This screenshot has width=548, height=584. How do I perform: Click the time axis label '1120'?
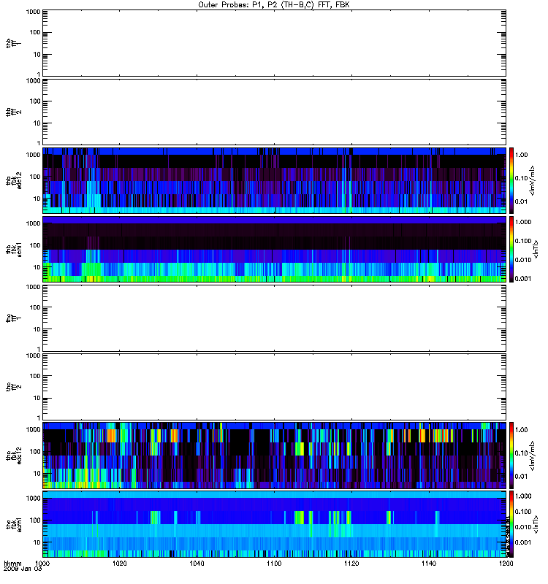tap(351, 564)
